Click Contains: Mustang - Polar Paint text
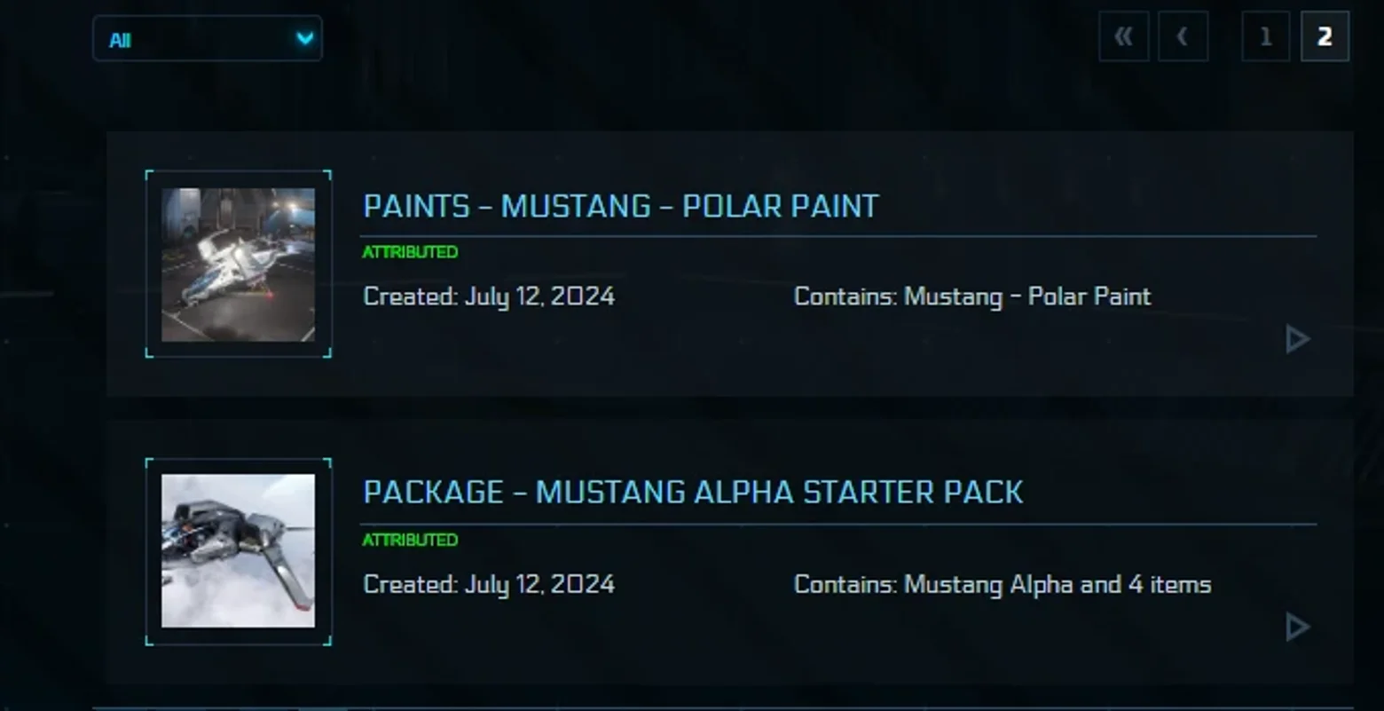1384x711 pixels. click(x=972, y=296)
